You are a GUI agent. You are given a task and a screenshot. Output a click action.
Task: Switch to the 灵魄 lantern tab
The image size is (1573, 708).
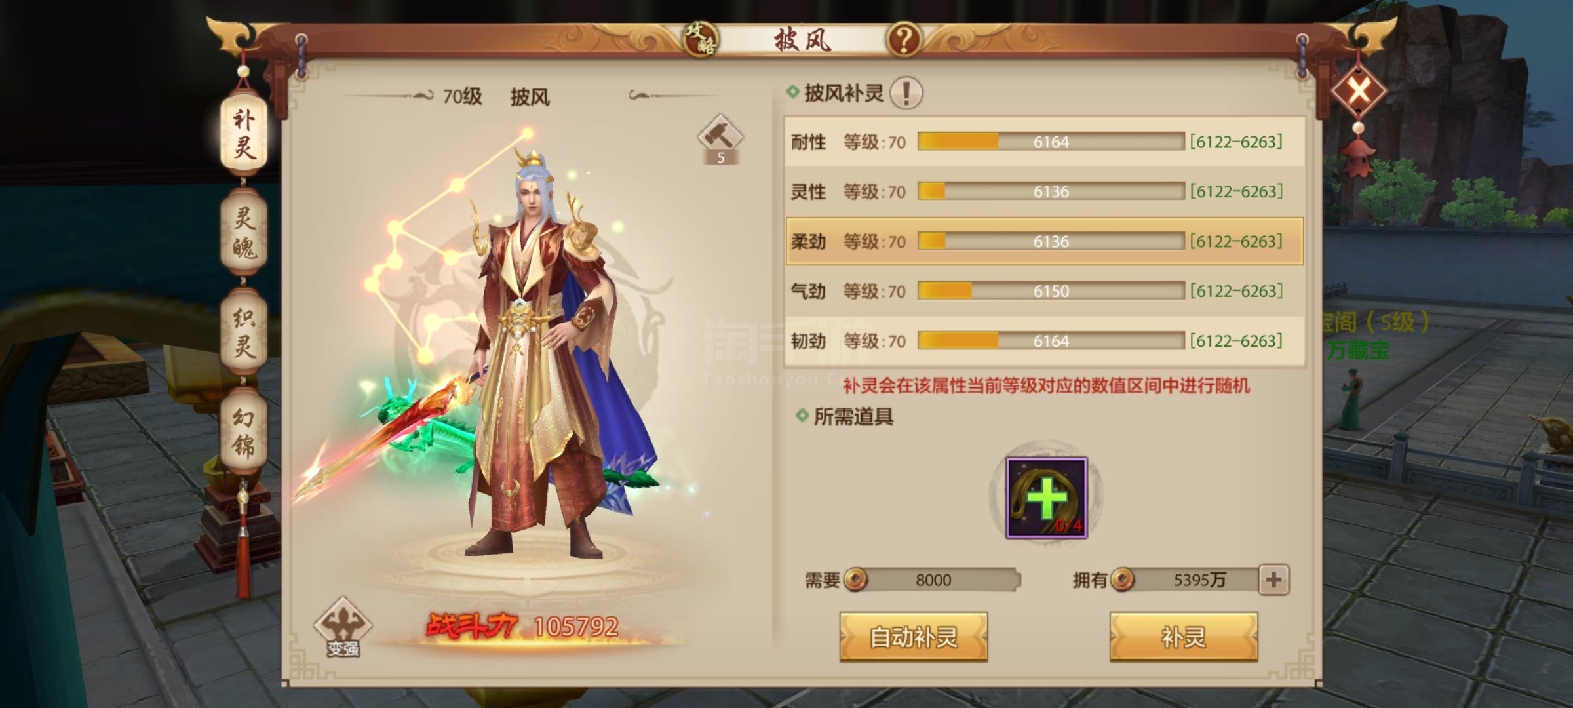pos(244,233)
